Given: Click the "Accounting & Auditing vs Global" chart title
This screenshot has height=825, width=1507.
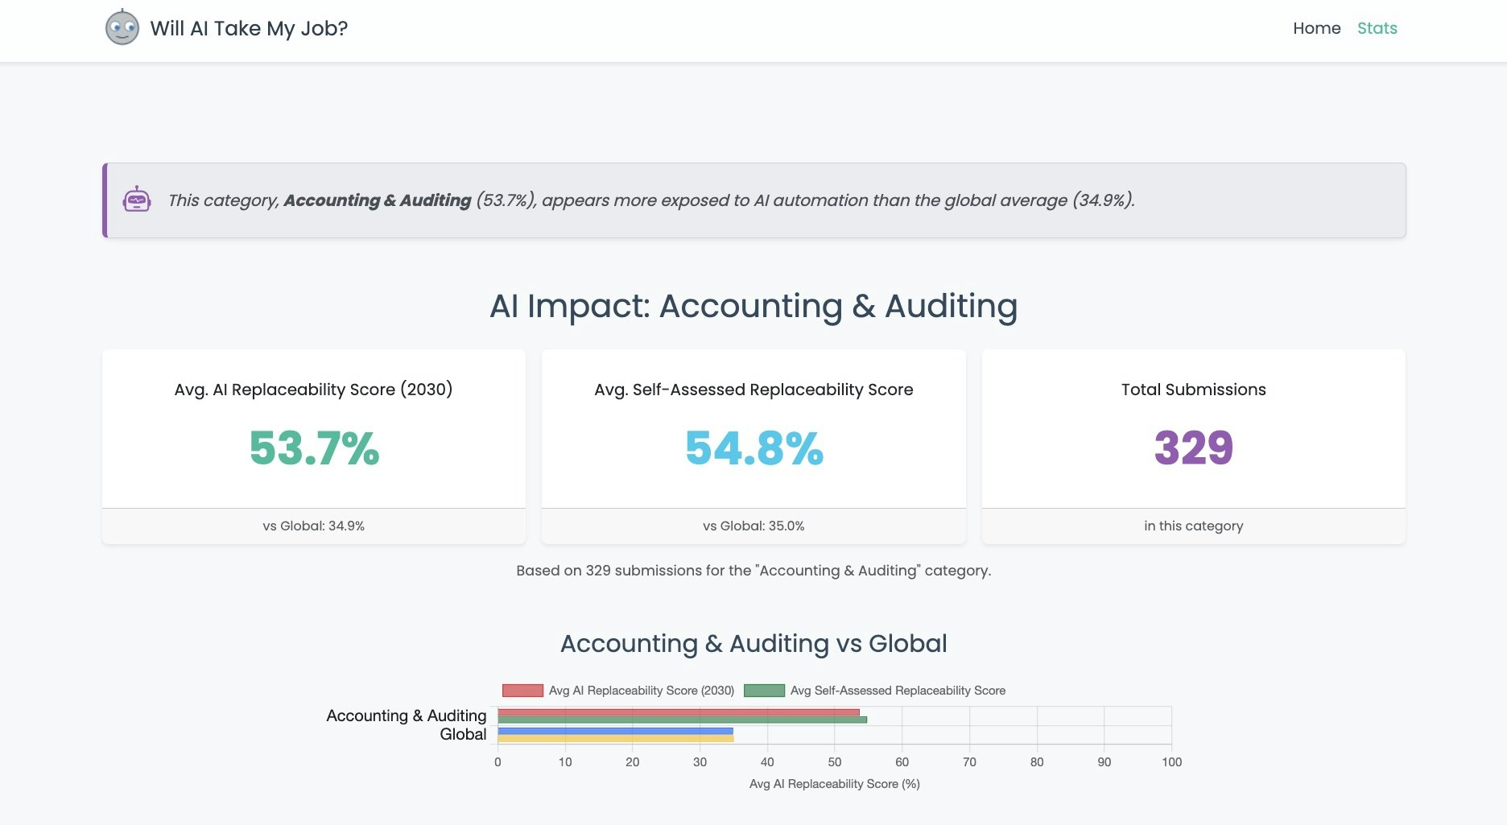Looking at the screenshot, I should pos(753,644).
